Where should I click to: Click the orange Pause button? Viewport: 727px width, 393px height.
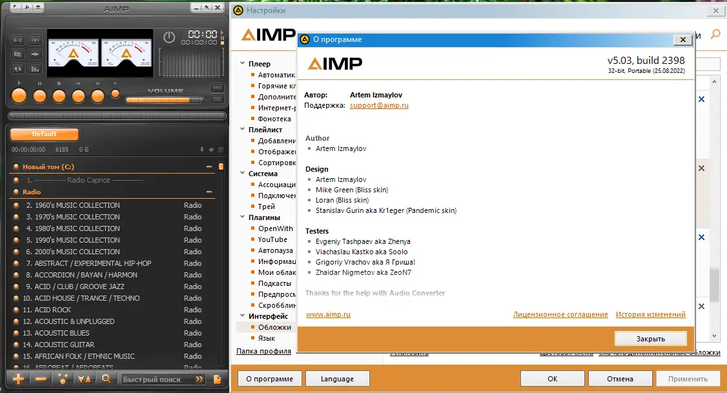pos(40,96)
